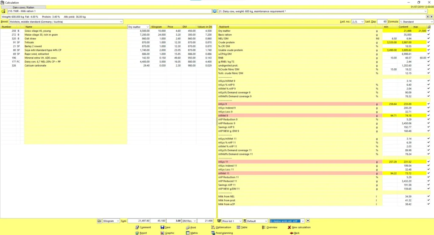
Task: Select the Dairy cows / Ration tab
Action: [x=24, y=7]
